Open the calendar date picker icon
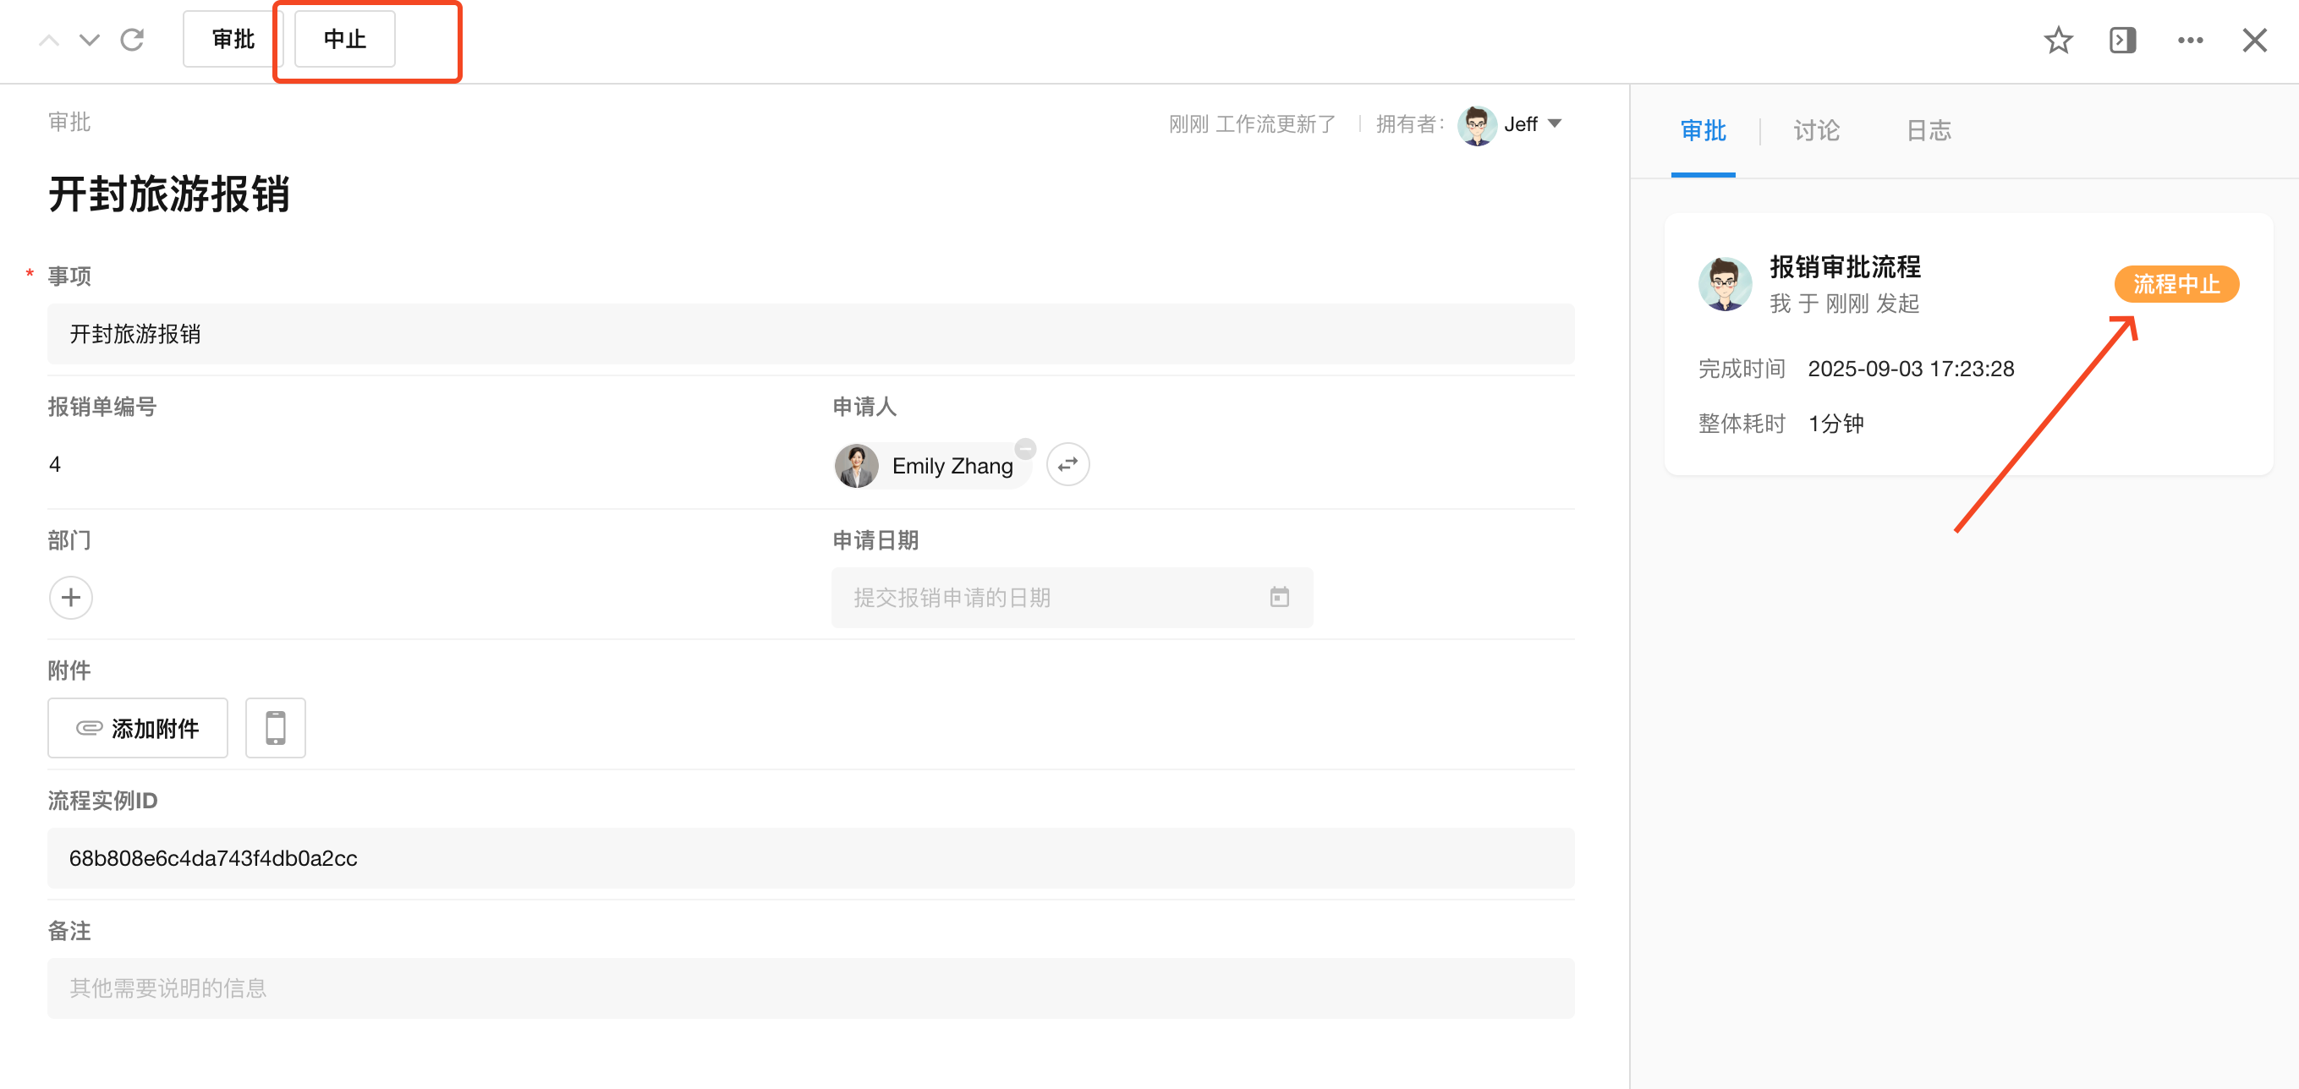Screen dimensions: 2299x1089 point(1279,598)
